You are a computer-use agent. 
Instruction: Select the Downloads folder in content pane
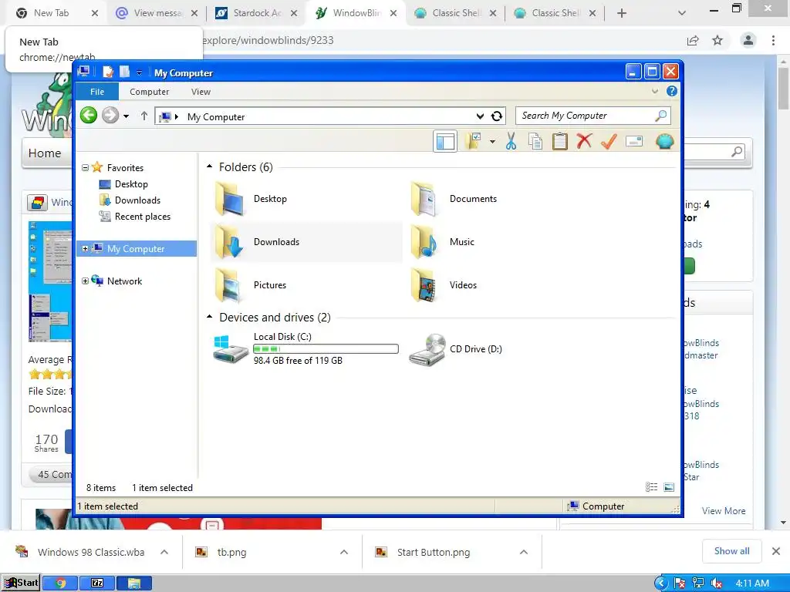click(306, 242)
